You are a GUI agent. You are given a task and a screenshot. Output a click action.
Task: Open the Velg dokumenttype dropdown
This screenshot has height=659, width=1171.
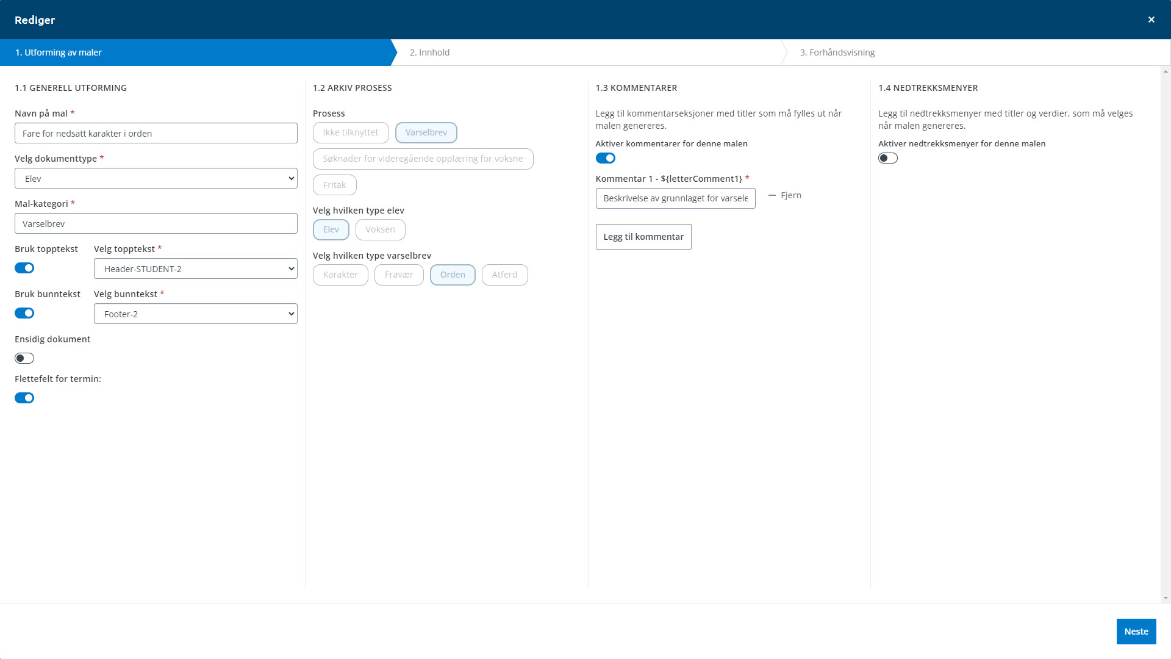pyautogui.click(x=156, y=178)
